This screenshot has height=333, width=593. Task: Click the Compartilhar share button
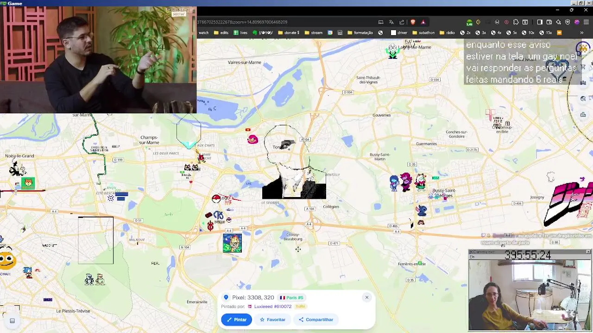coord(316,320)
